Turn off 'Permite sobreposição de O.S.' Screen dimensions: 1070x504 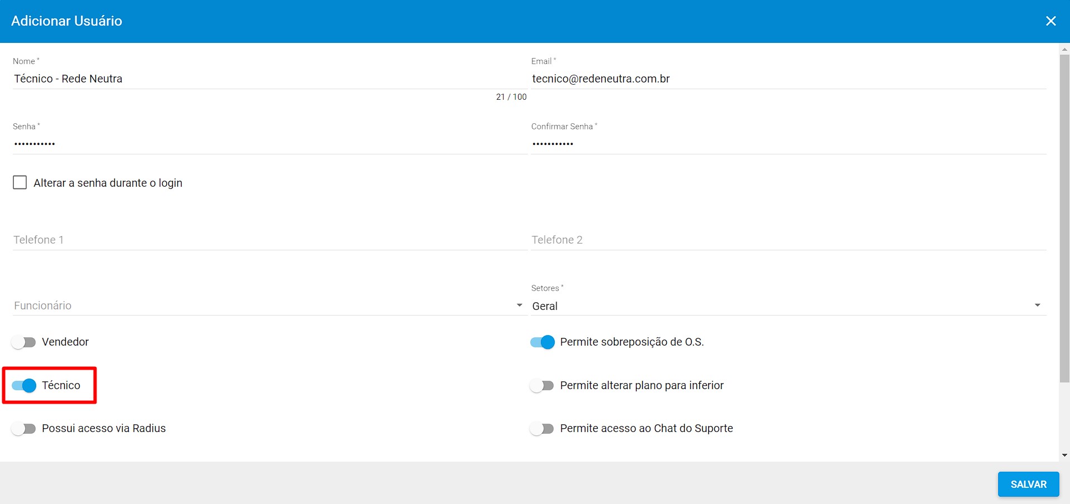[542, 342]
